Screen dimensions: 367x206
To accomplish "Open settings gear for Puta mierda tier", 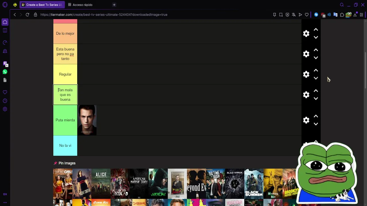I will tap(306, 120).
